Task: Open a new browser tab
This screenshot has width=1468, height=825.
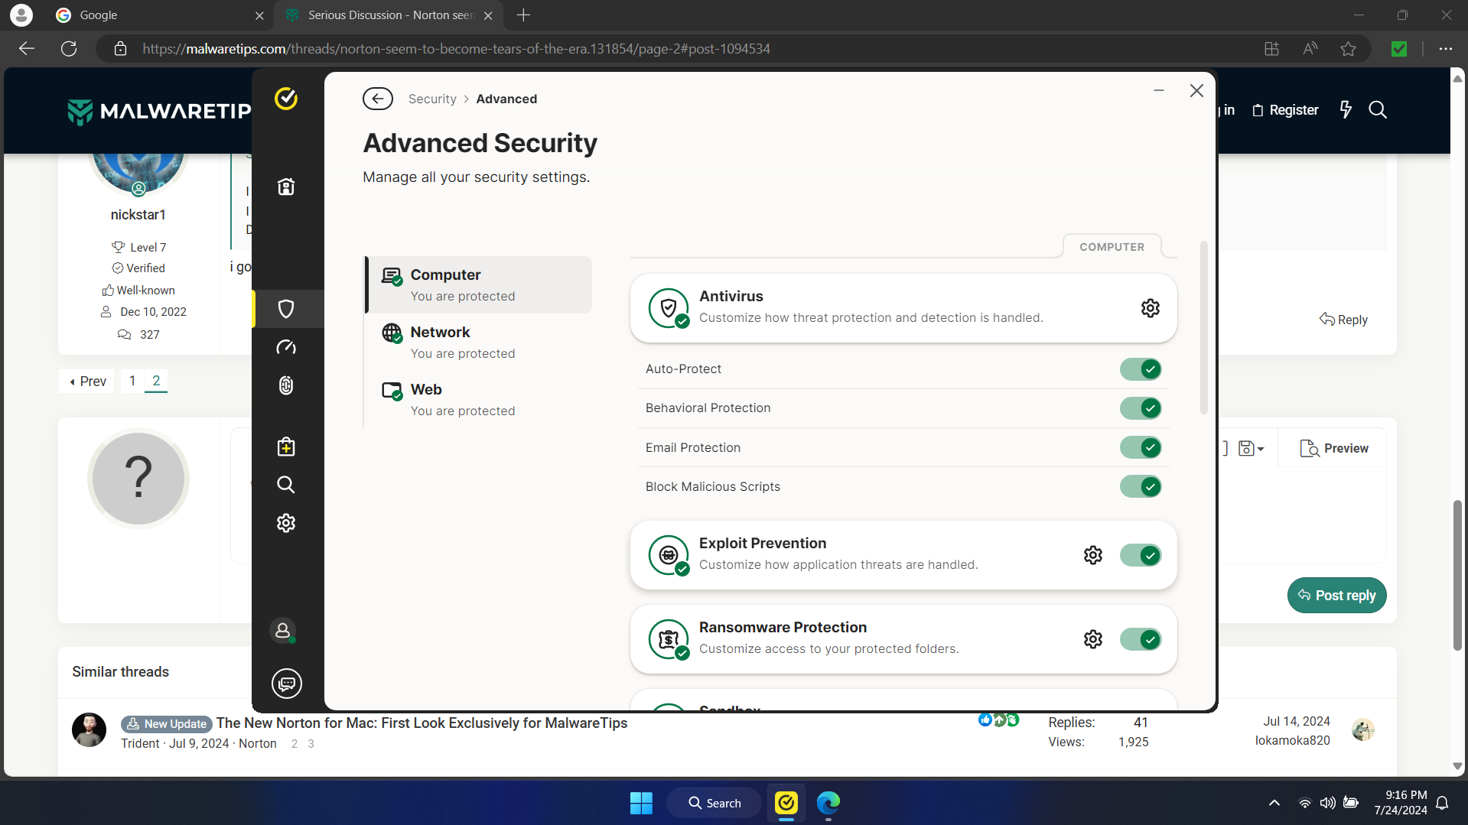Action: pyautogui.click(x=523, y=15)
